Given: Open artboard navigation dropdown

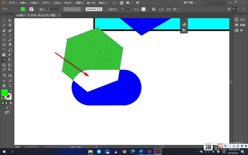Looking at the screenshot, I should 46,147.
